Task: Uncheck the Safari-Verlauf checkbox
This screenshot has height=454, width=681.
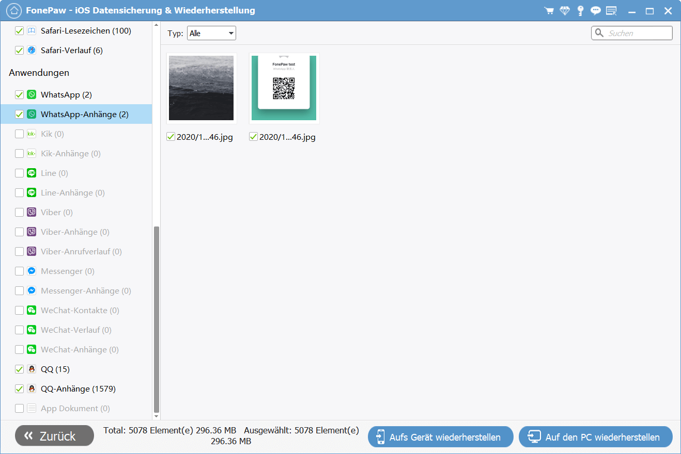Action: click(20, 51)
